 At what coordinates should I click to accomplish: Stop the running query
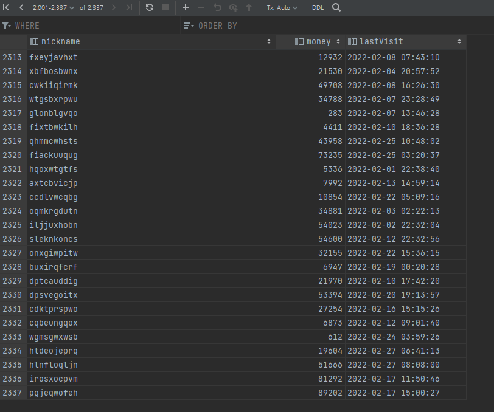pos(165,7)
